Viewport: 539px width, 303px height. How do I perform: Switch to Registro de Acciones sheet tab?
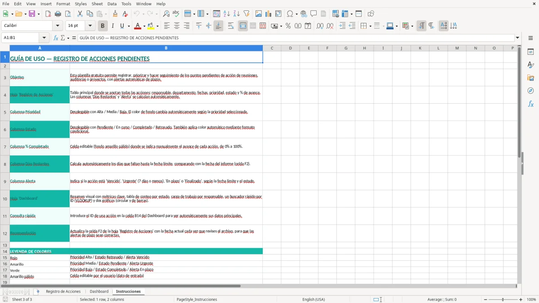[63, 291]
